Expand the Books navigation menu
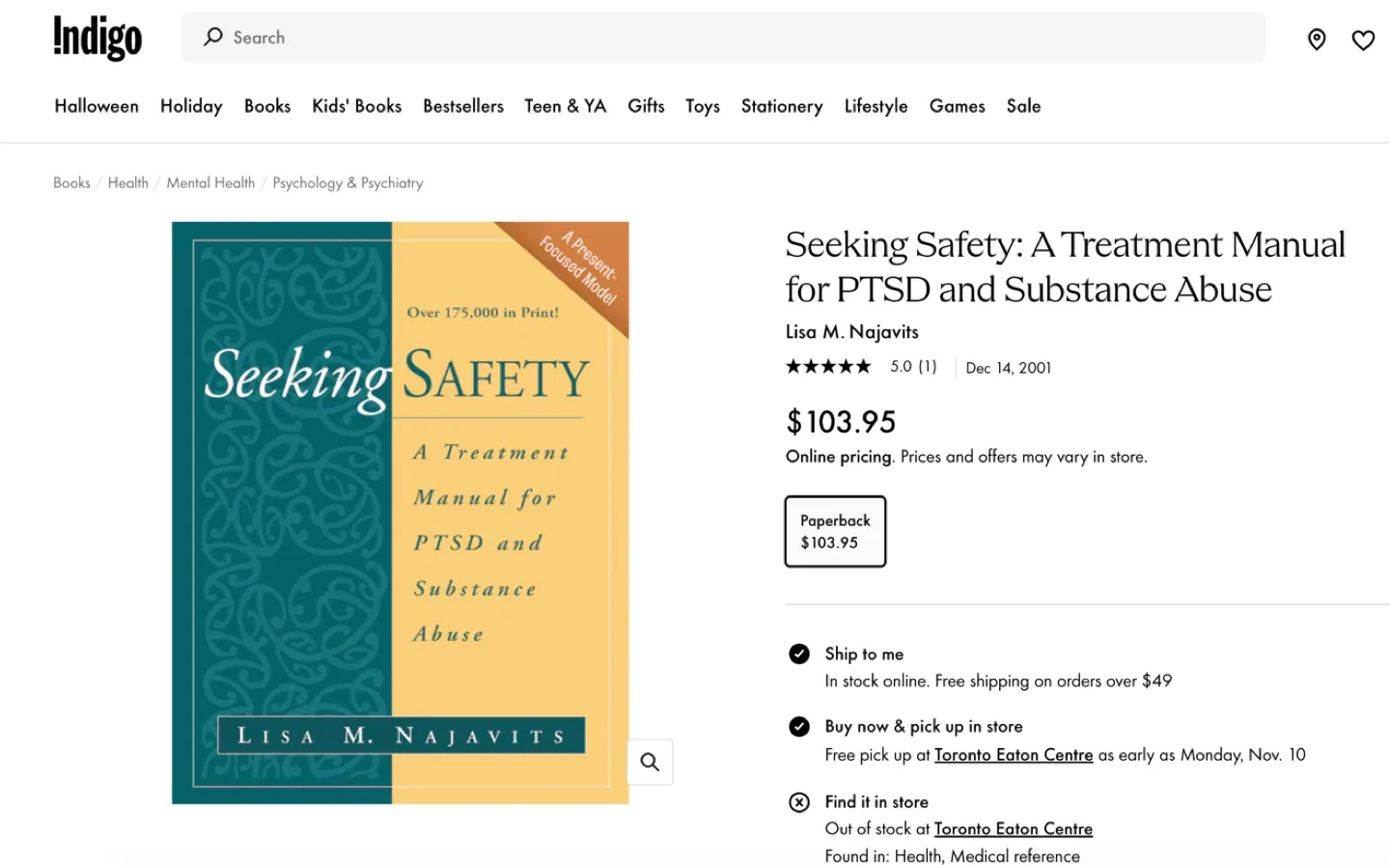Image resolution: width=1390 pixels, height=865 pixels. pos(267,106)
